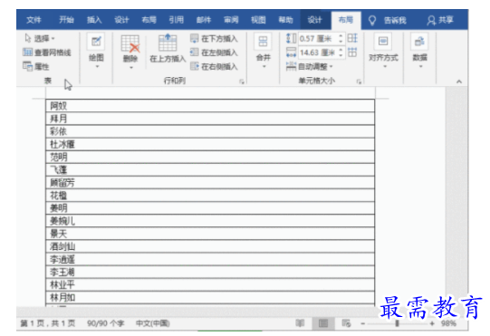Click Distribute Rows icon
The width and height of the screenshot is (490, 336).
pos(352,38)
